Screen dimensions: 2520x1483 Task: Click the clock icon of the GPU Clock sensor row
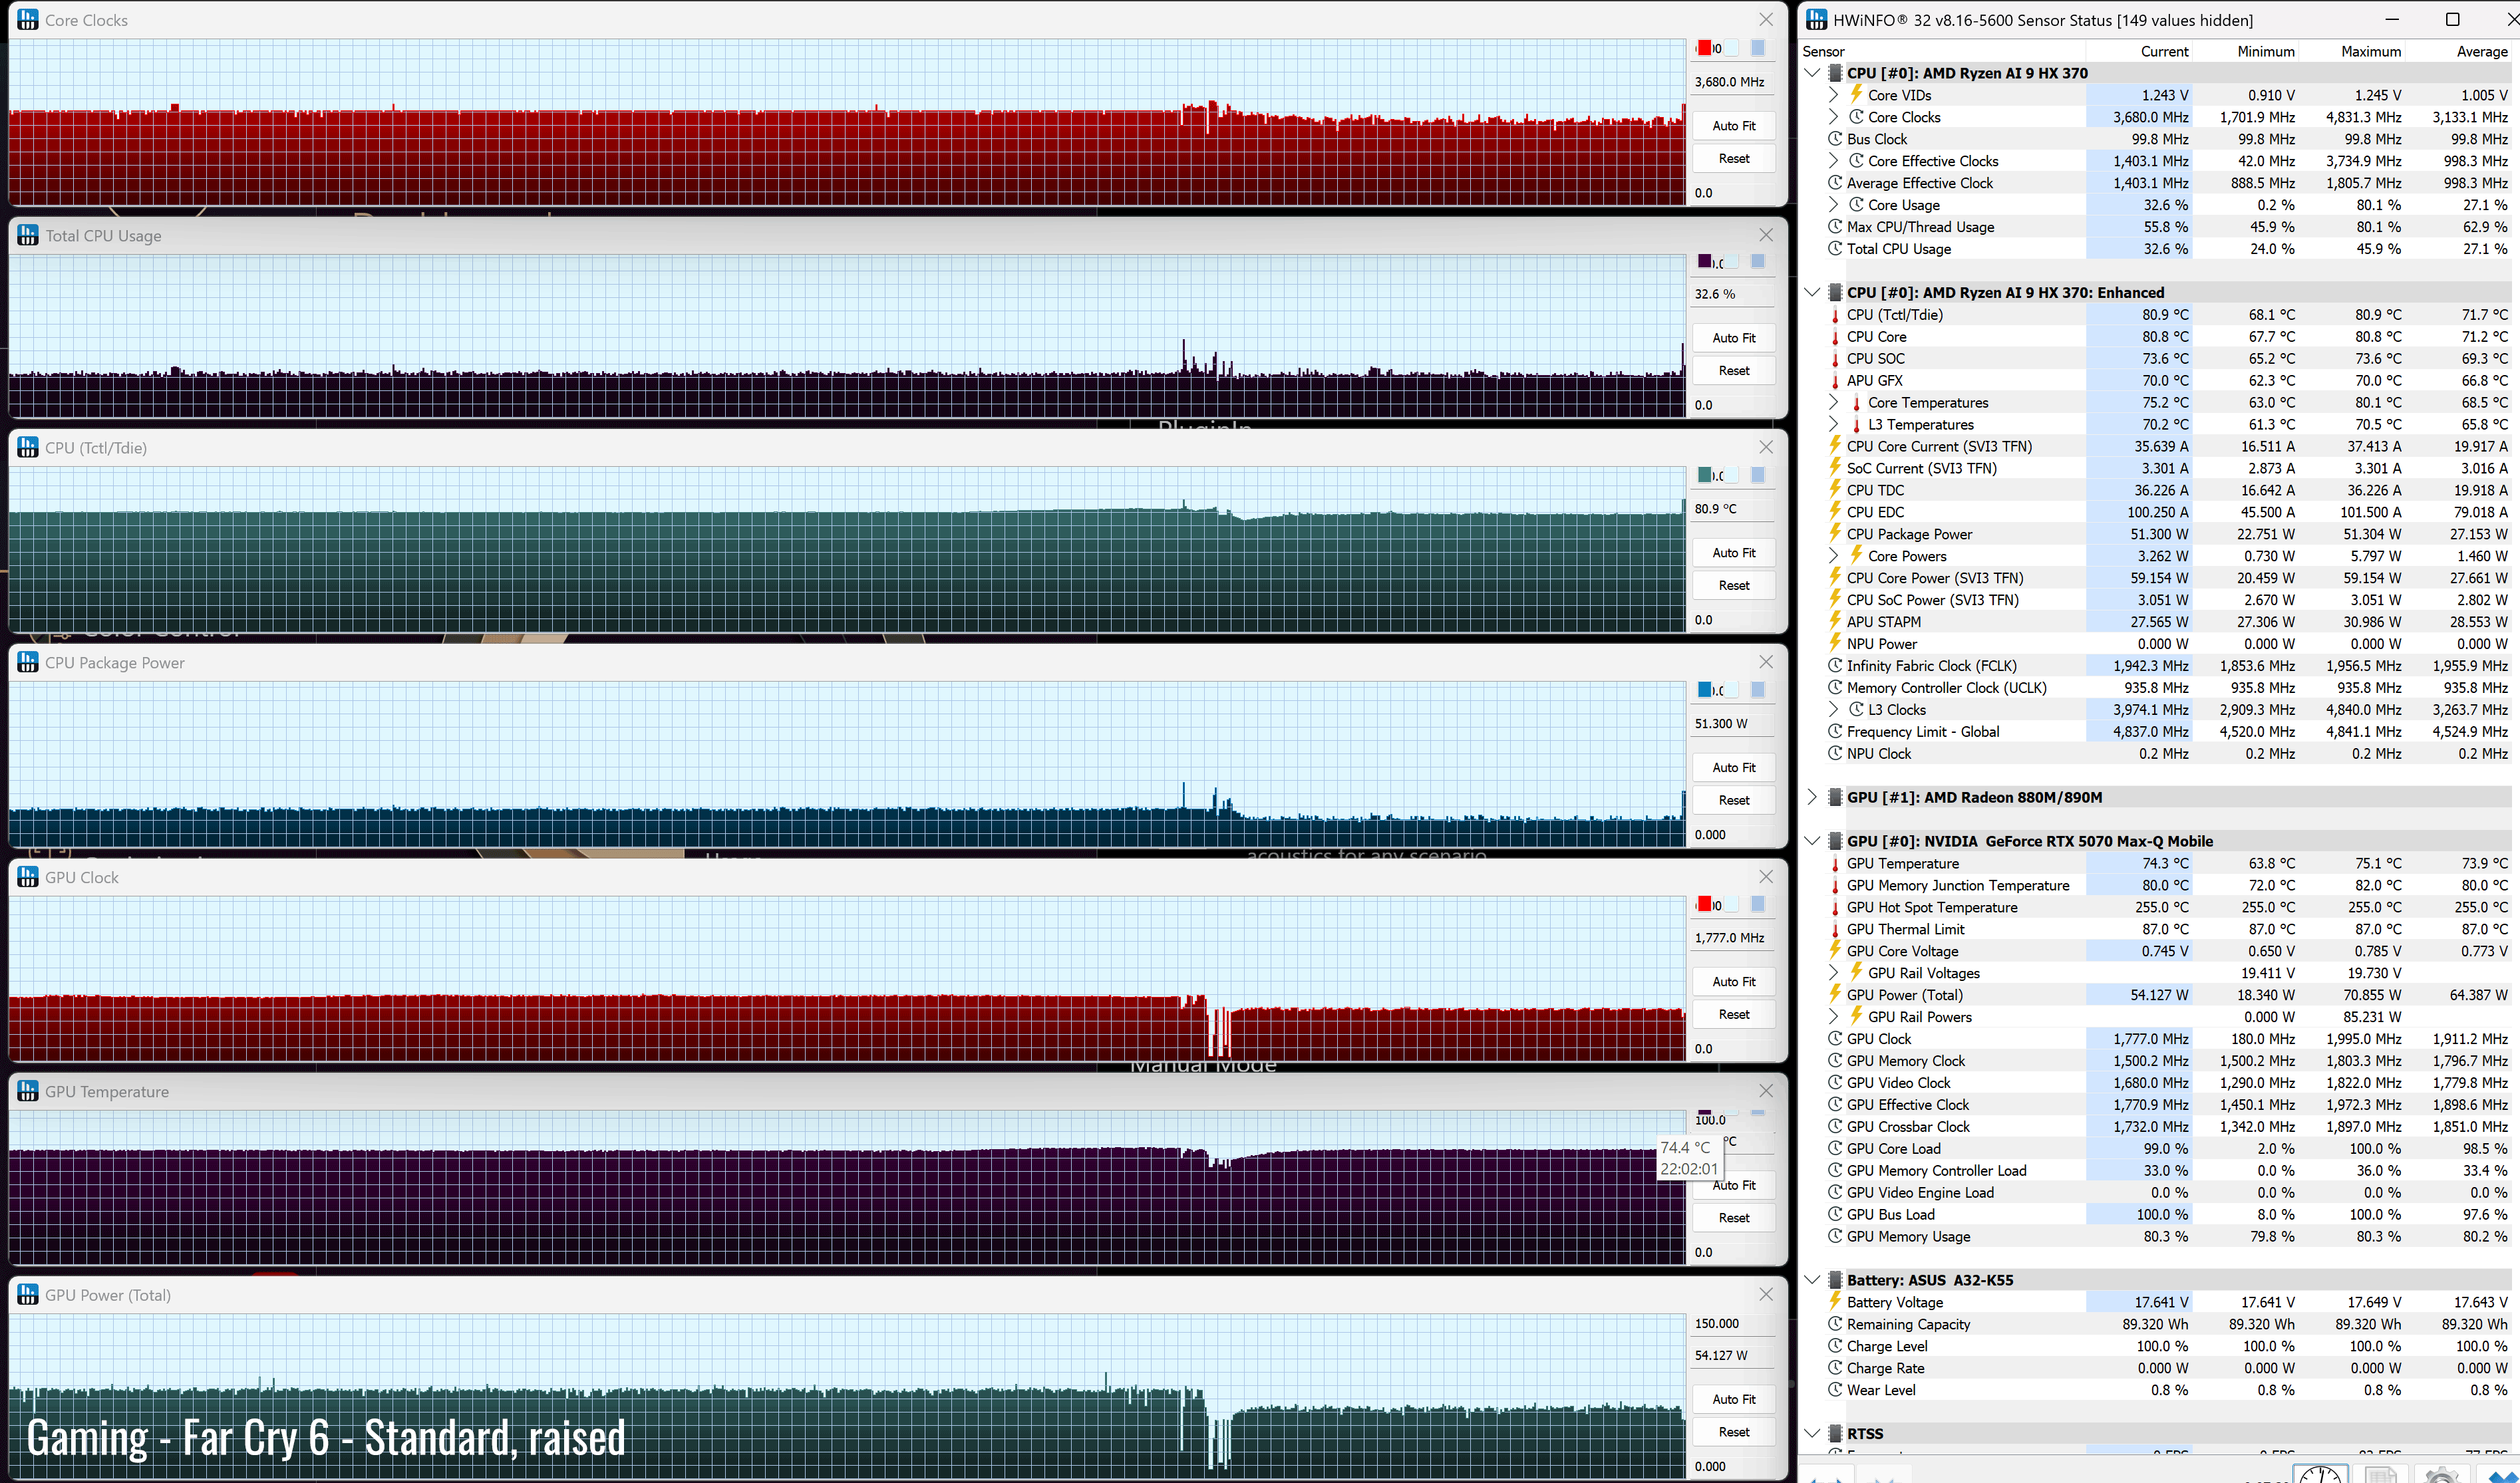(x=1835, y=1038)
